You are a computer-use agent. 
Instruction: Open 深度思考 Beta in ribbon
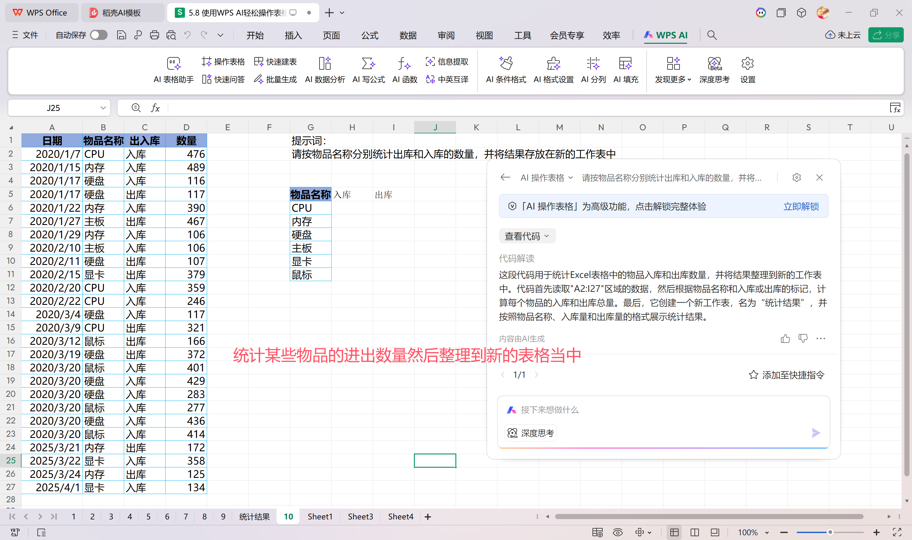(714, 70)
